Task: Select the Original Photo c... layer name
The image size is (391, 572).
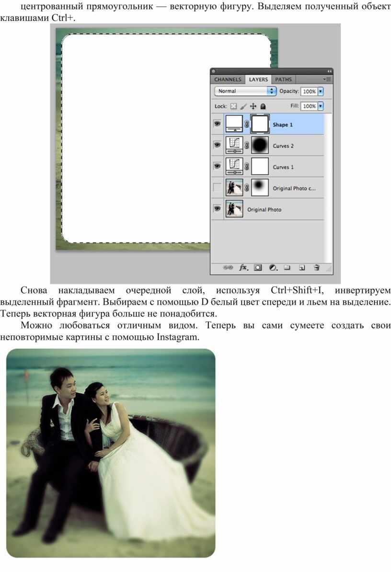Action: pyautogui.click(x=294, y=188)
